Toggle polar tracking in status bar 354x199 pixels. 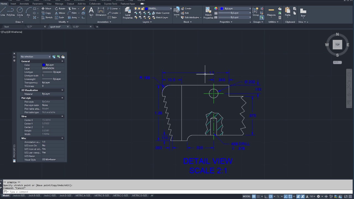pos(271,197)
